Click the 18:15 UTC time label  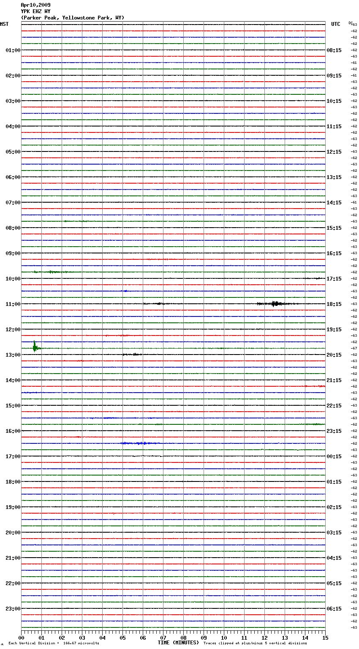334,304
